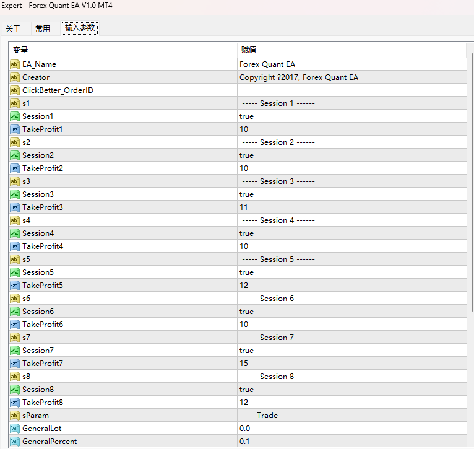The width and height of the screenshot is (474, 449).
Task: Click the double icon beside GeneralPercent
Action: [x=14, y=442]
